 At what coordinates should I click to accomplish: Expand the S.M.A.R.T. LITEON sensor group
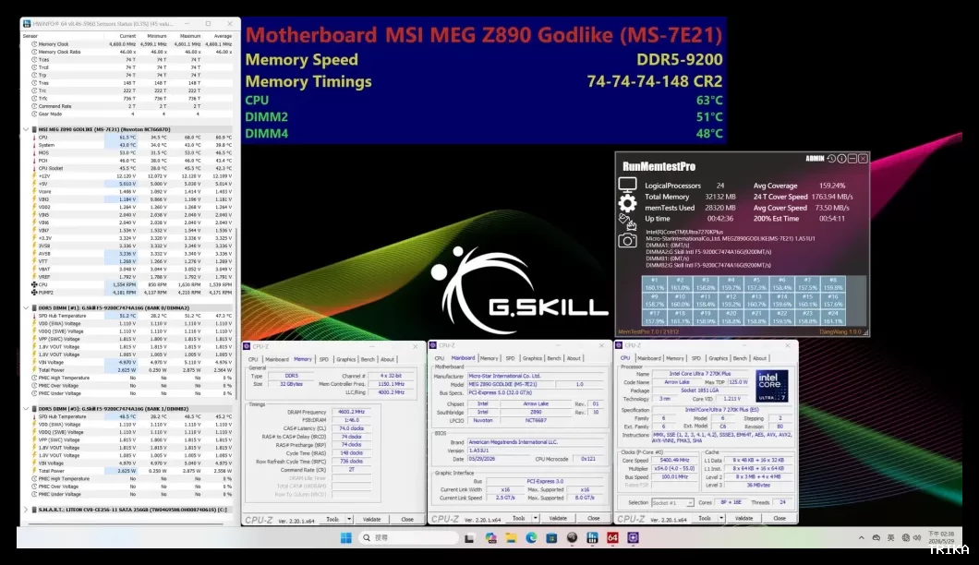pyautogui.click(x=26, y=510)
